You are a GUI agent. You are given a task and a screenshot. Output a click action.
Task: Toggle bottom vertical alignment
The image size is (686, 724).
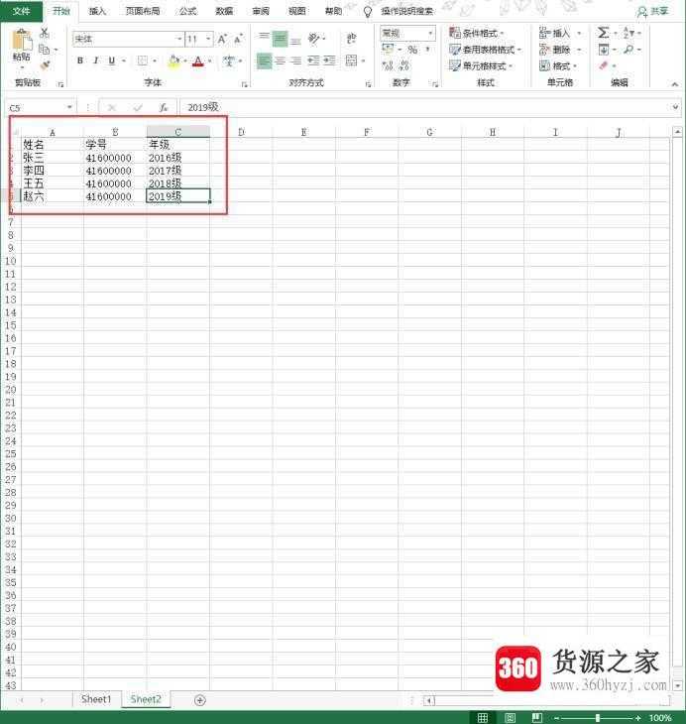click(x=296, y=39)
